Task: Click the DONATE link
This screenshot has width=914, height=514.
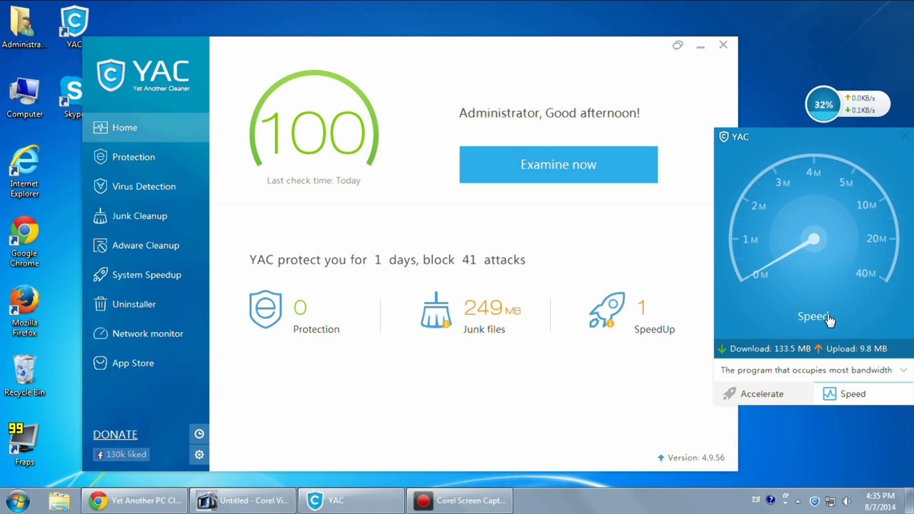Action: pyautogui.click(x=115, y=434)
